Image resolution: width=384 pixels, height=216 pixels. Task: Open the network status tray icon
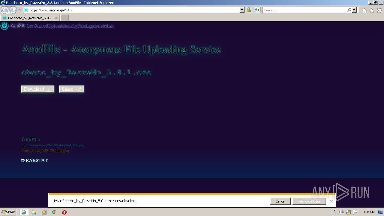click(348, 212)
